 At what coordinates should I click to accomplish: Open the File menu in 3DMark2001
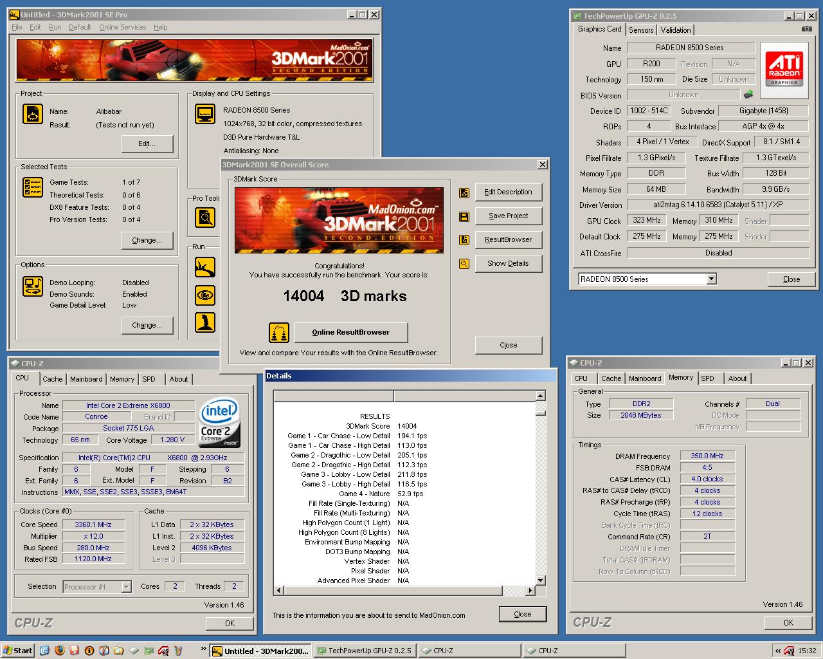[17, 27]
